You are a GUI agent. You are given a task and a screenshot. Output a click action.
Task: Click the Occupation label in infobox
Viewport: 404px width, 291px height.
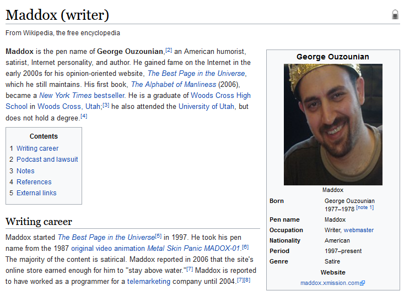286,230
